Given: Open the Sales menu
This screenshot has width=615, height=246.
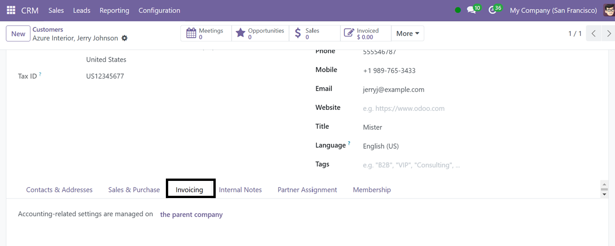Looking at the screenshot, I should point(56,10).
